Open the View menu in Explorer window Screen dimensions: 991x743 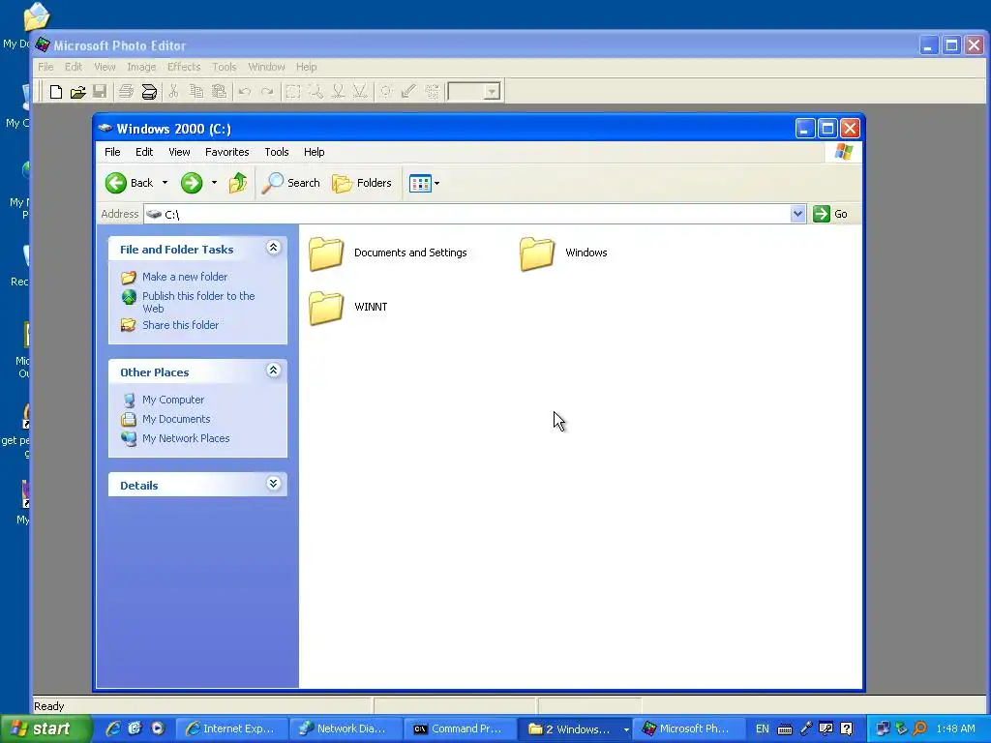(x=179, y=152)
